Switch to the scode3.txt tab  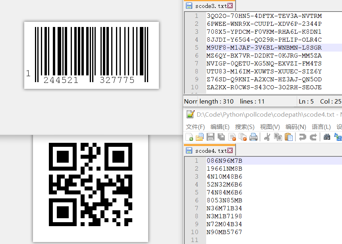210,6
